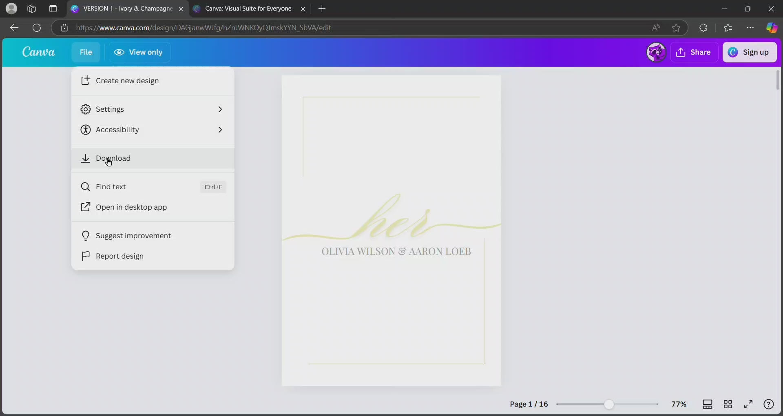Open browser extensions icon
783x416 pixels.
pyautogui.click(x=703, y=28)
